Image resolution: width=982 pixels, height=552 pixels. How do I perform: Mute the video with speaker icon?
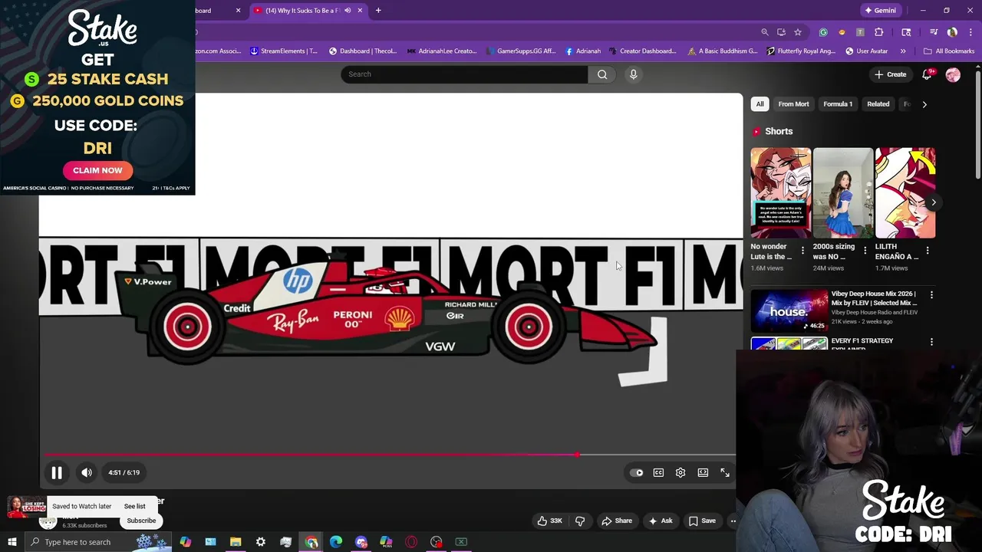pos(87,473)
